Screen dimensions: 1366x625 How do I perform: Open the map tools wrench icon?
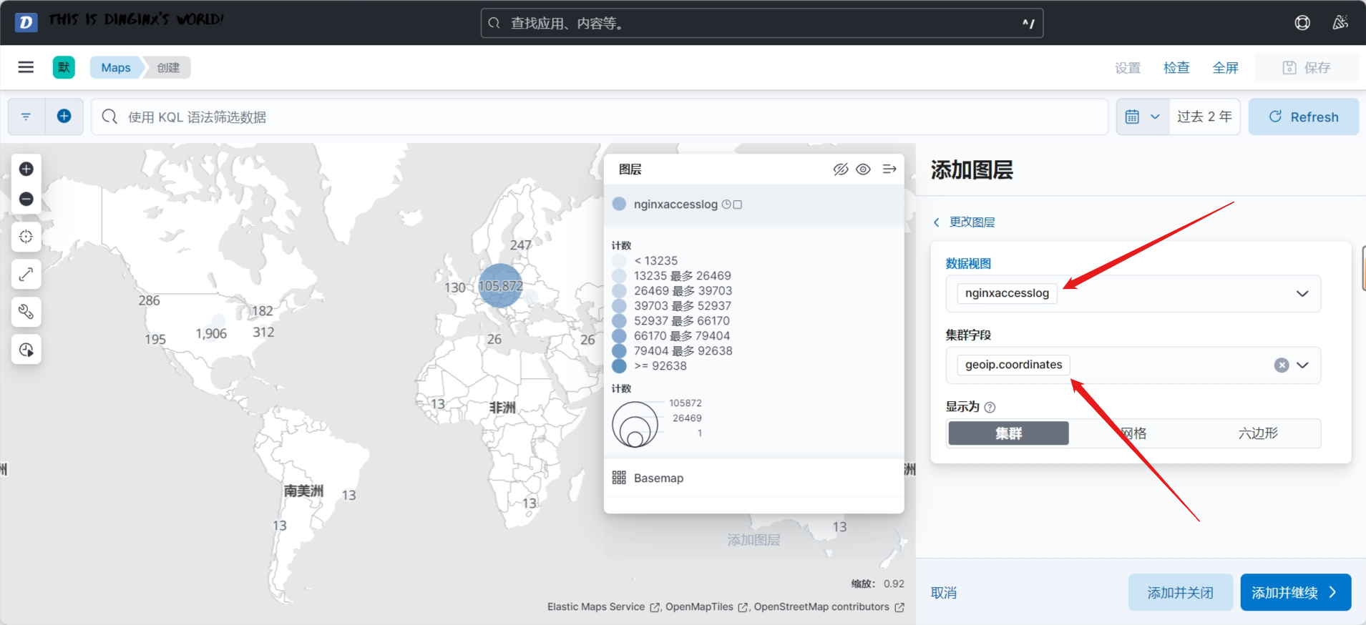[26, 312]
